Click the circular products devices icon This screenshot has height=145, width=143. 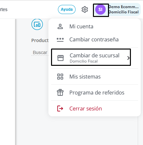[x=37, y=24]
